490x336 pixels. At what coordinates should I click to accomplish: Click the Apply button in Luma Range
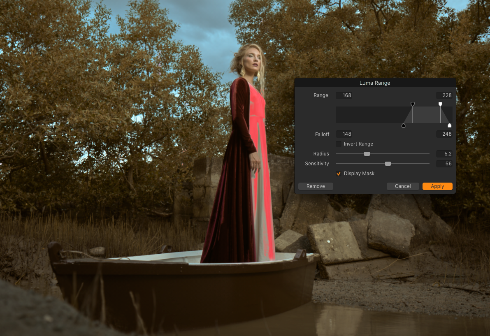click(x=437, y=186)
